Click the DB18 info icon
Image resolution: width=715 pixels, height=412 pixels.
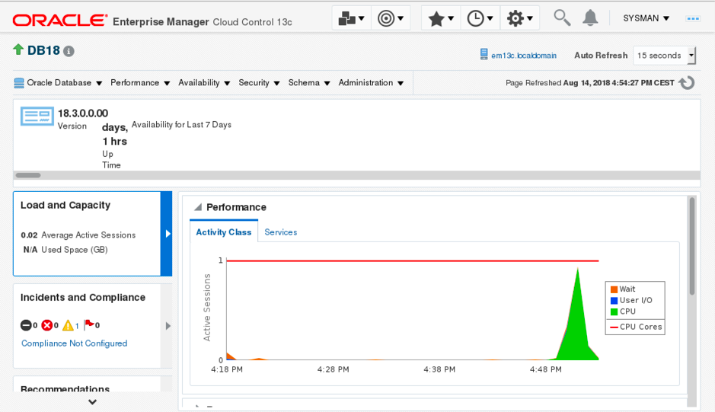point(69,51)
